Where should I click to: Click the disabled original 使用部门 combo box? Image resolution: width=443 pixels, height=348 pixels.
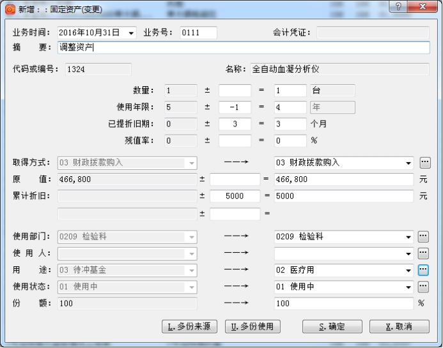click(x=127, y=237)
